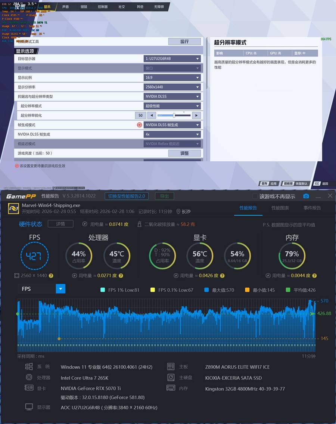Click the 超分辨率锐化 slider track

(174, 115)
